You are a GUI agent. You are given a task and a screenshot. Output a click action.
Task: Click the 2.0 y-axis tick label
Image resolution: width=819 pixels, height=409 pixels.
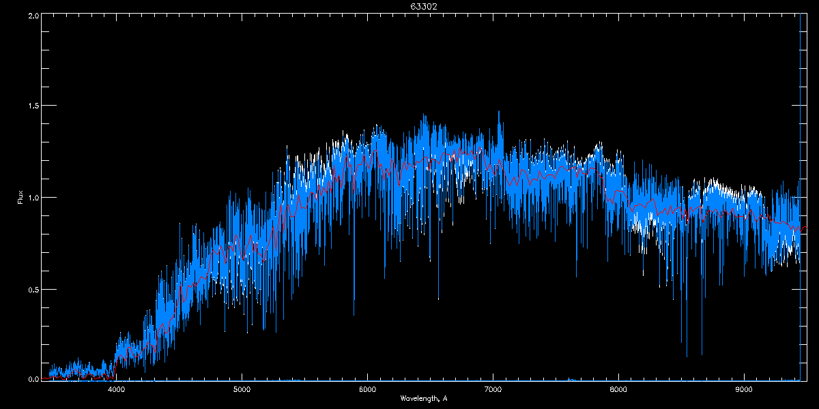pyautogui.click(x=33, y=15)
